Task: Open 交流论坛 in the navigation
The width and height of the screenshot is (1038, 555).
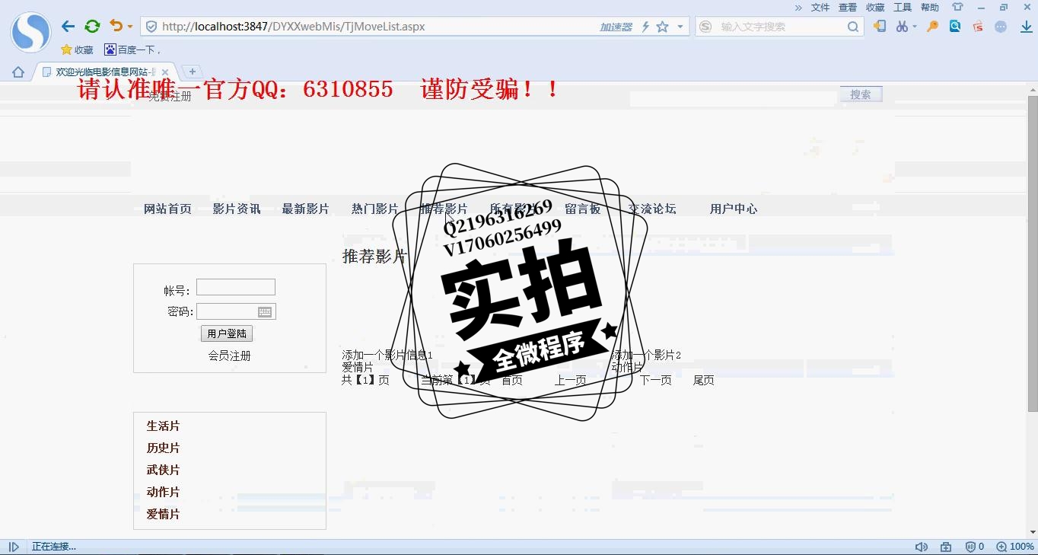Action: pos(652,209)
